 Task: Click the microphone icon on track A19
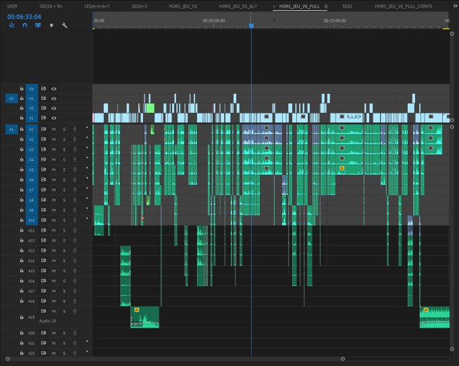(x=75, y=311)
